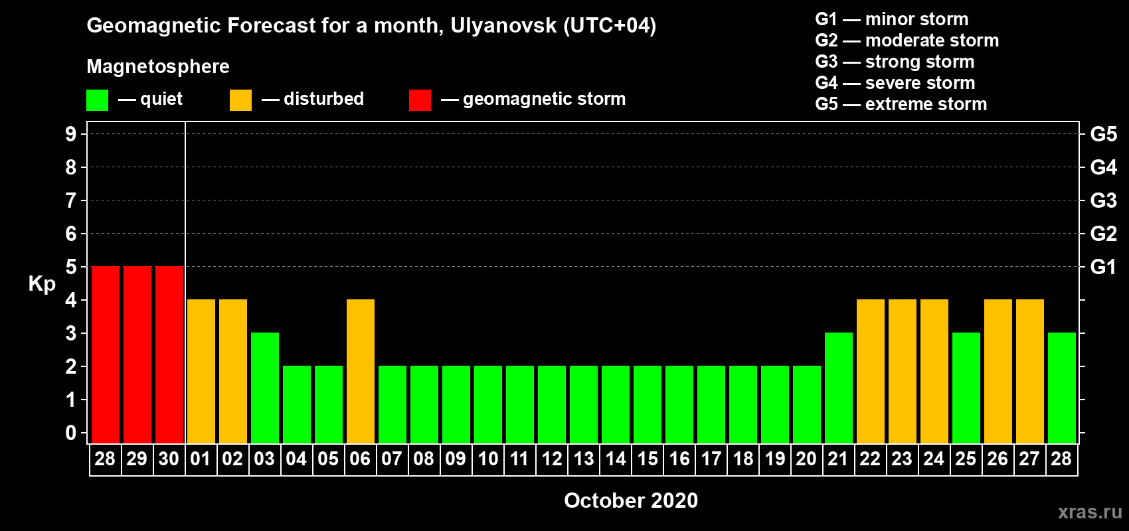Click the orange bar for October 27
The width and height of the screenshot is (1129, 531).
(1030, 371)
